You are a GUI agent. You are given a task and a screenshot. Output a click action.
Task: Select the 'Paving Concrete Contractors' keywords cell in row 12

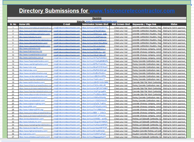coord(147,61)
